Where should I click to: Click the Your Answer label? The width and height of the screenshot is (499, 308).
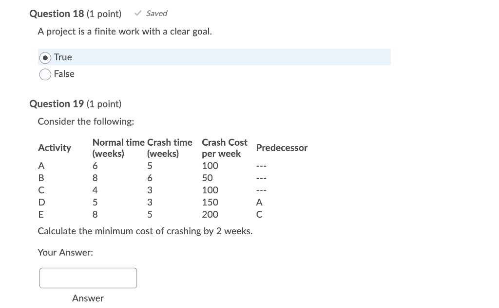(65, 252)
